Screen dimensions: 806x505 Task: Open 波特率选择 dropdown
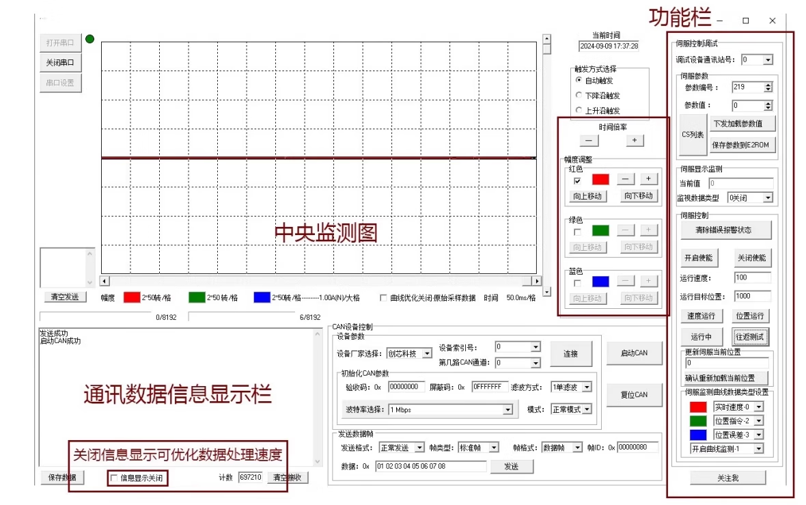pos(508,410)
